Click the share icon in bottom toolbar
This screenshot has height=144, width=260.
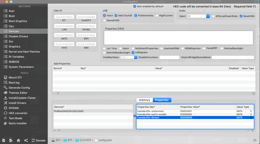pyautogui.click(x=26, y=140)
